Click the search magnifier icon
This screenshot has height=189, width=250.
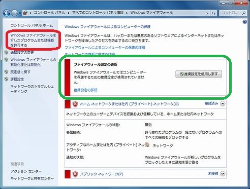click(243, 13)
